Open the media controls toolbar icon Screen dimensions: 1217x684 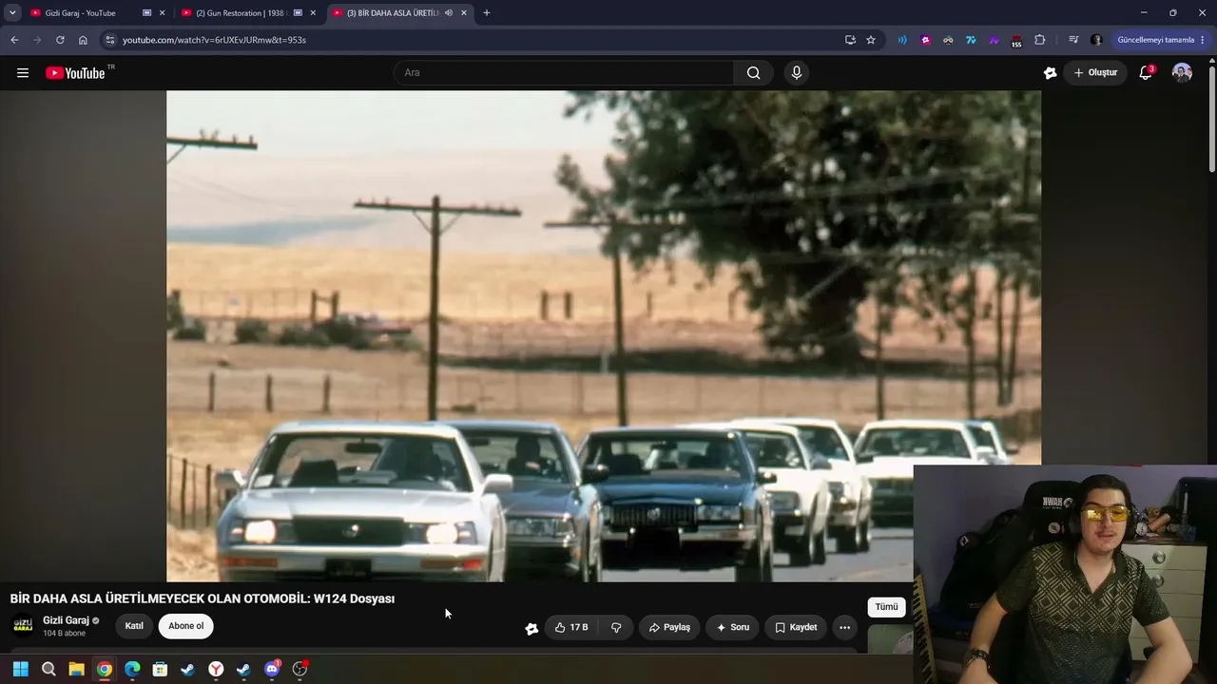click(1073, 40)
